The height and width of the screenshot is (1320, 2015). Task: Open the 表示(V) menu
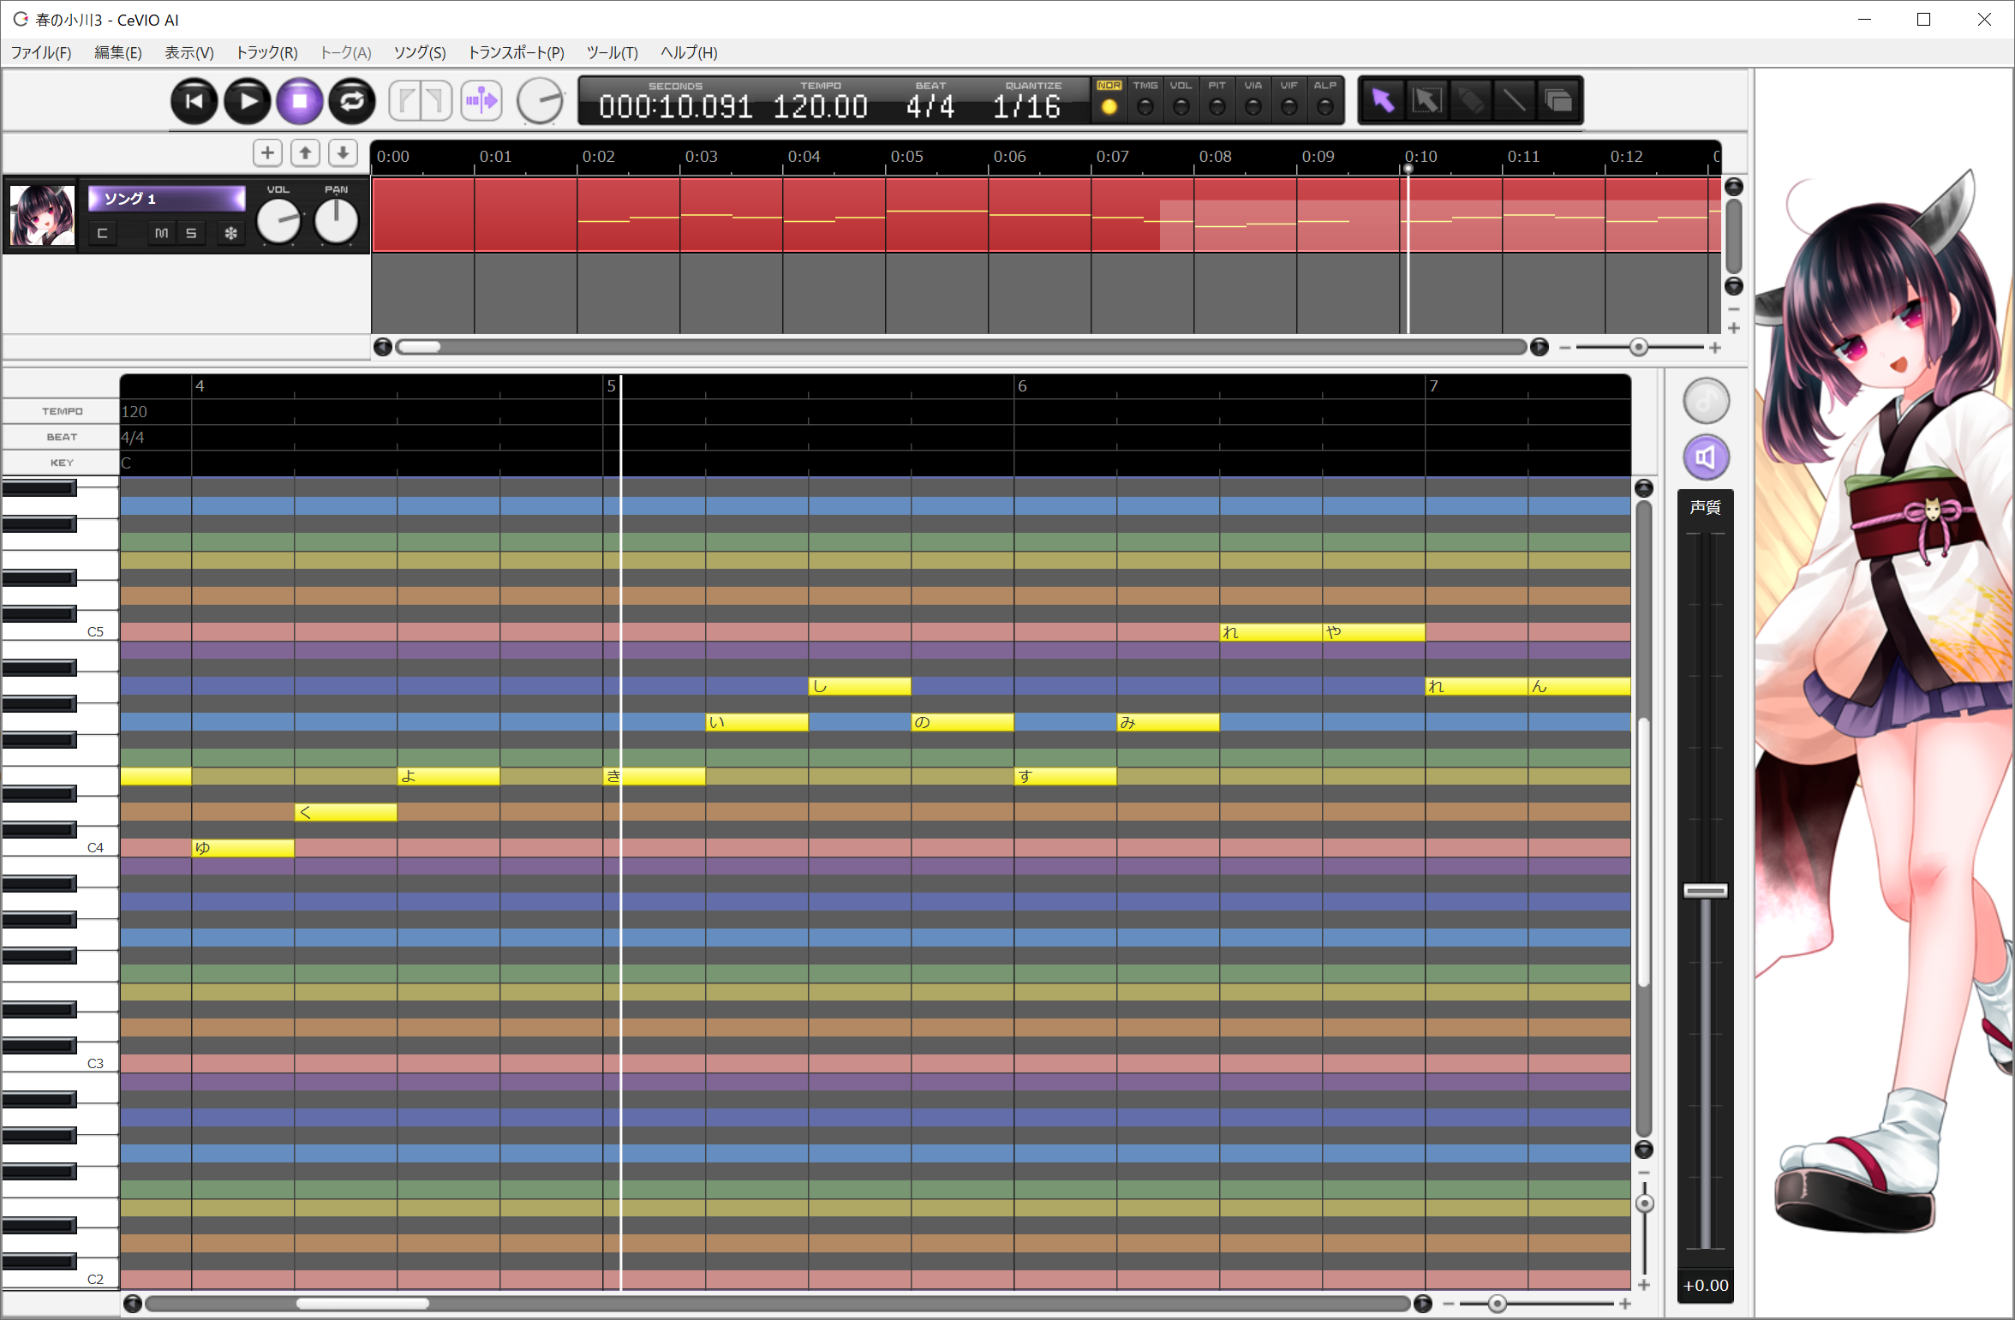coord(188,52)
